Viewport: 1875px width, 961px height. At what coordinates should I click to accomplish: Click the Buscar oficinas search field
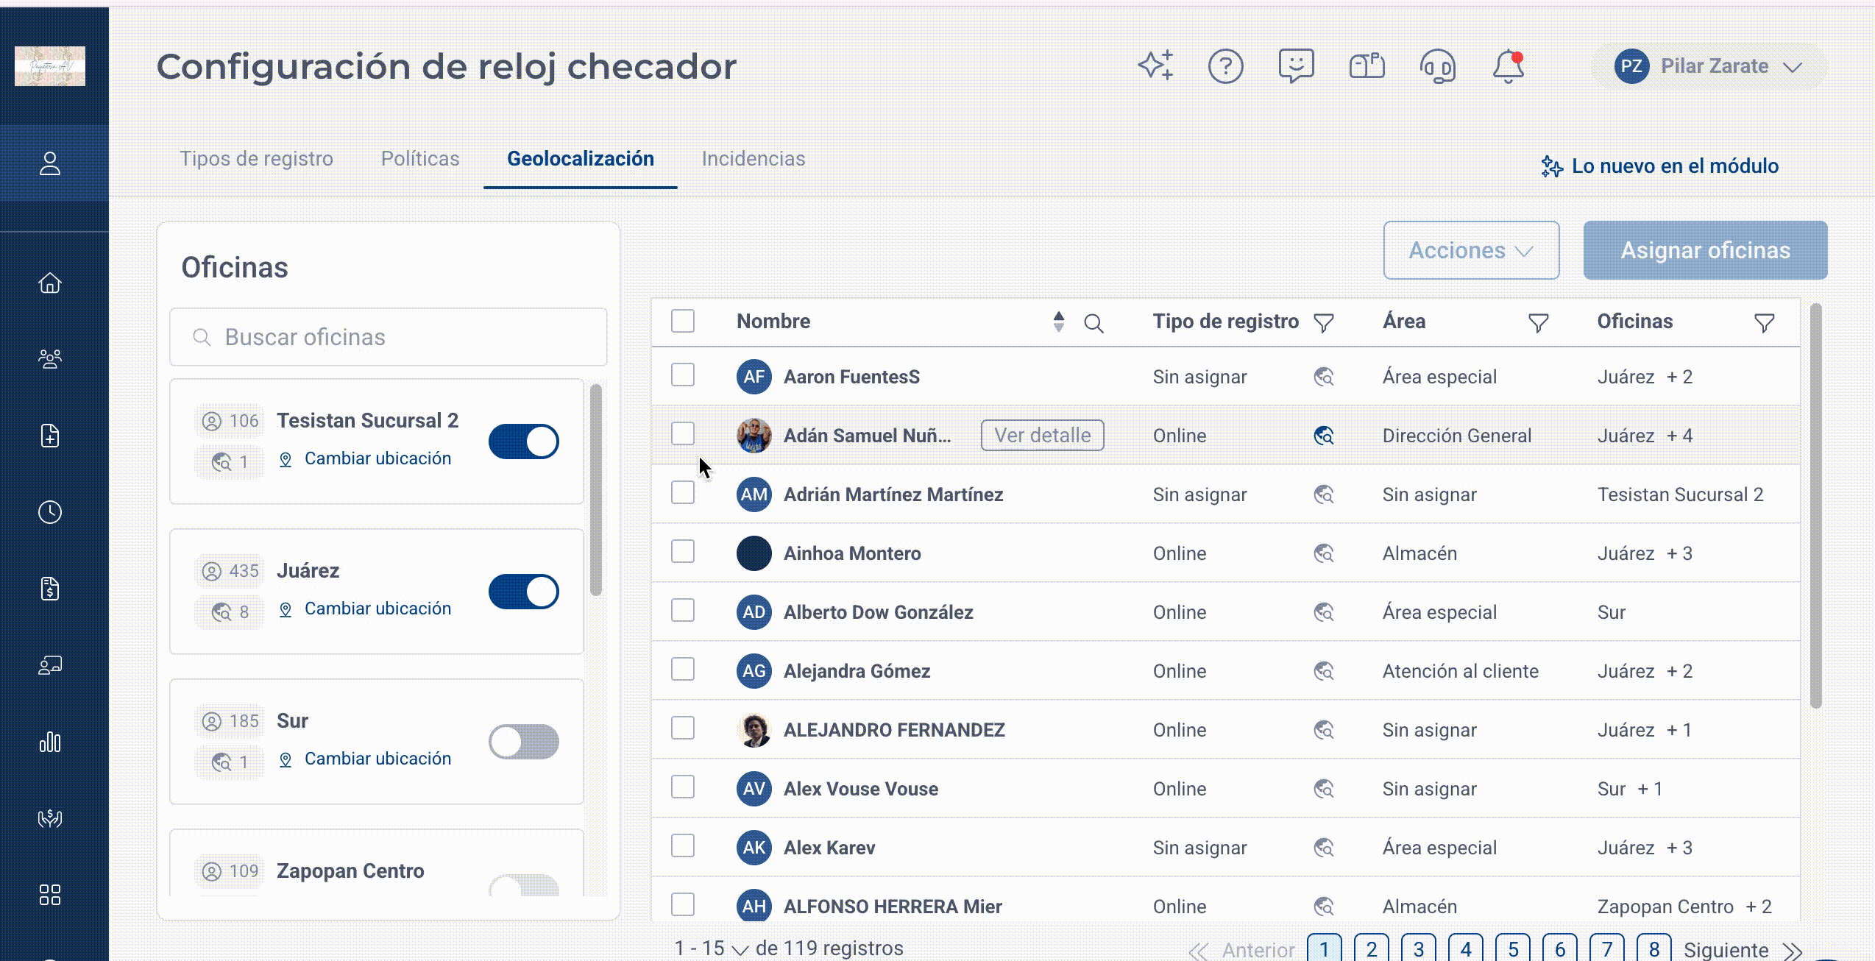[x=389, y=337]
